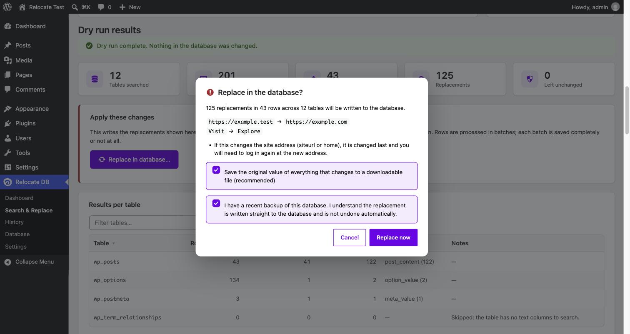Open the comments bubble icon in the admin bar
The image size is (630, 334).
pyautogui.click(x=101, y=7)
